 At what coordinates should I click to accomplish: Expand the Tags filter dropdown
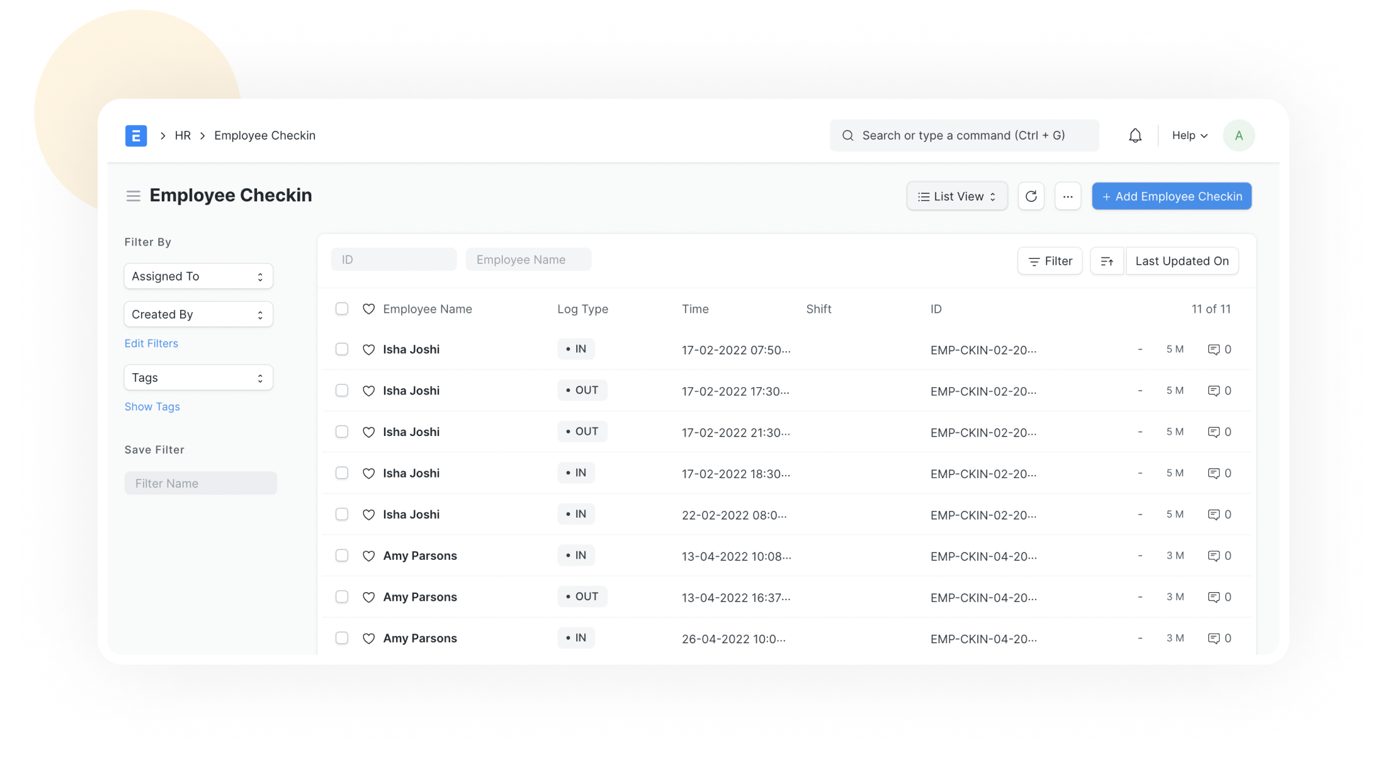tap(198, 377)
